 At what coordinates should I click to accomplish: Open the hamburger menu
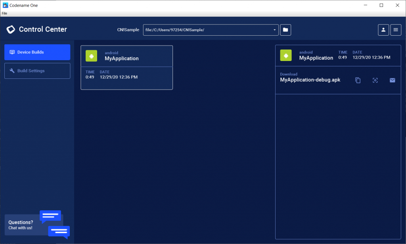[396, 29]
